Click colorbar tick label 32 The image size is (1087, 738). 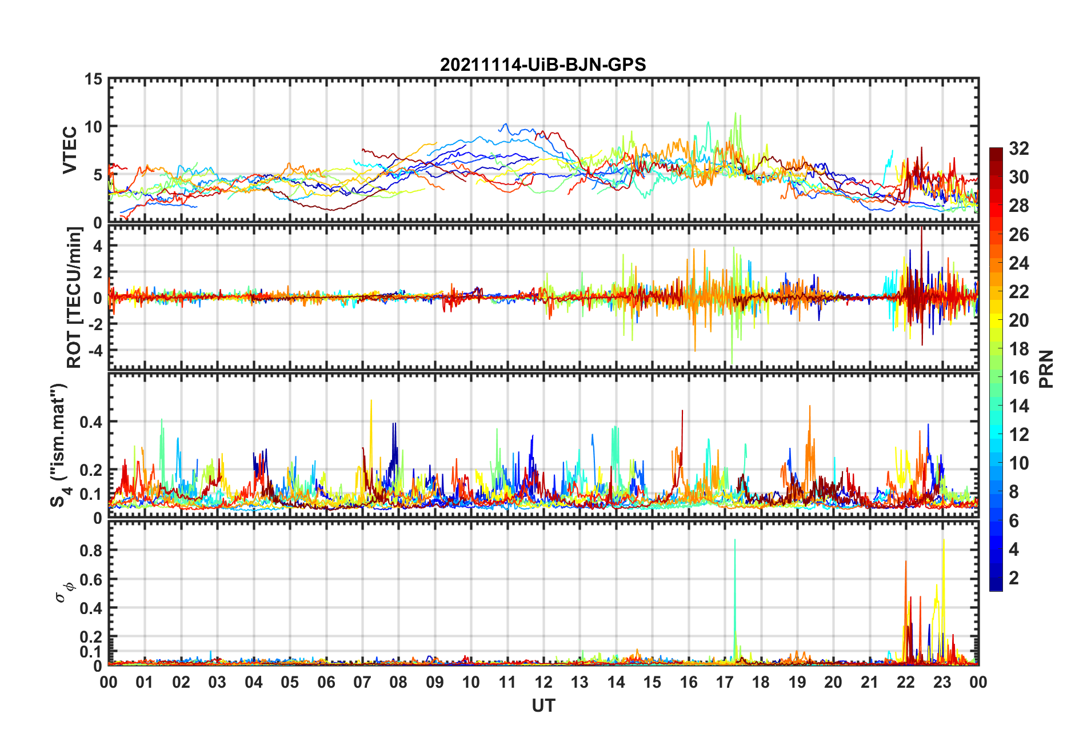1019,149
